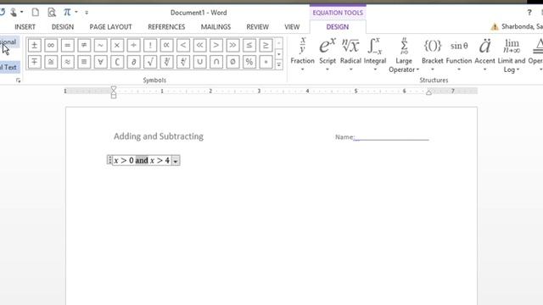Screen dimensions: 543x305
Task: Open the equation options dropdown arrow
Action: coord(176,161)
